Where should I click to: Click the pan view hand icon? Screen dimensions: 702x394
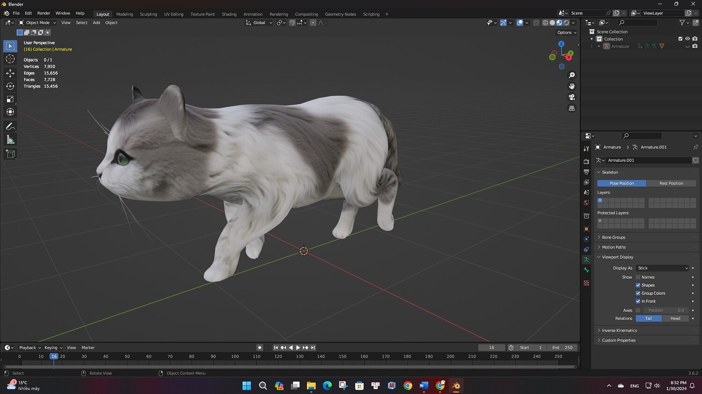tap(571, 86)
